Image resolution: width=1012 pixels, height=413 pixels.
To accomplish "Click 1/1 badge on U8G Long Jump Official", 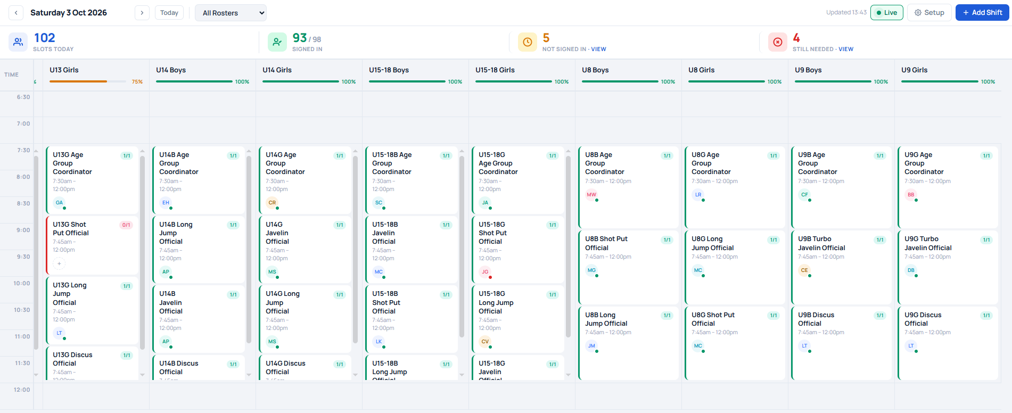I will (774, 240).
